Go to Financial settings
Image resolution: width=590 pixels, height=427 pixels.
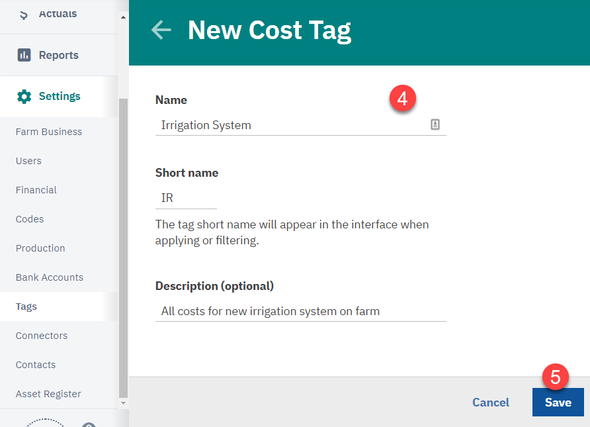(36, 190)
